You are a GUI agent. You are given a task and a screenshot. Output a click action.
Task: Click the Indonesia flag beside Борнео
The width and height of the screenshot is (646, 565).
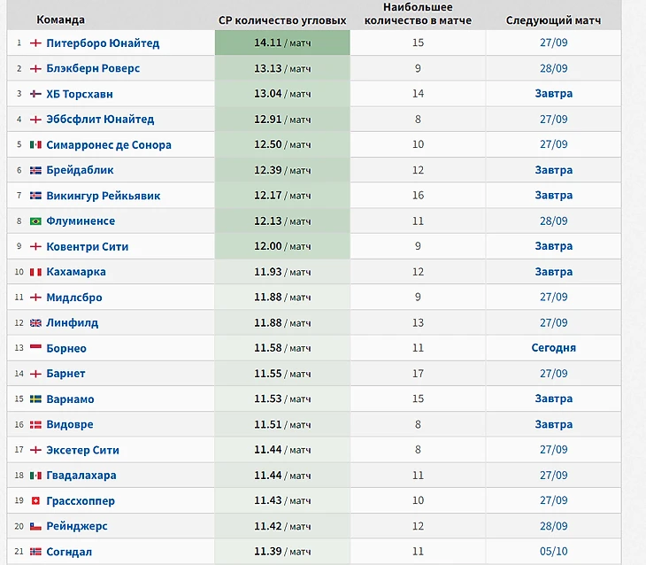(x=35, y=348)
